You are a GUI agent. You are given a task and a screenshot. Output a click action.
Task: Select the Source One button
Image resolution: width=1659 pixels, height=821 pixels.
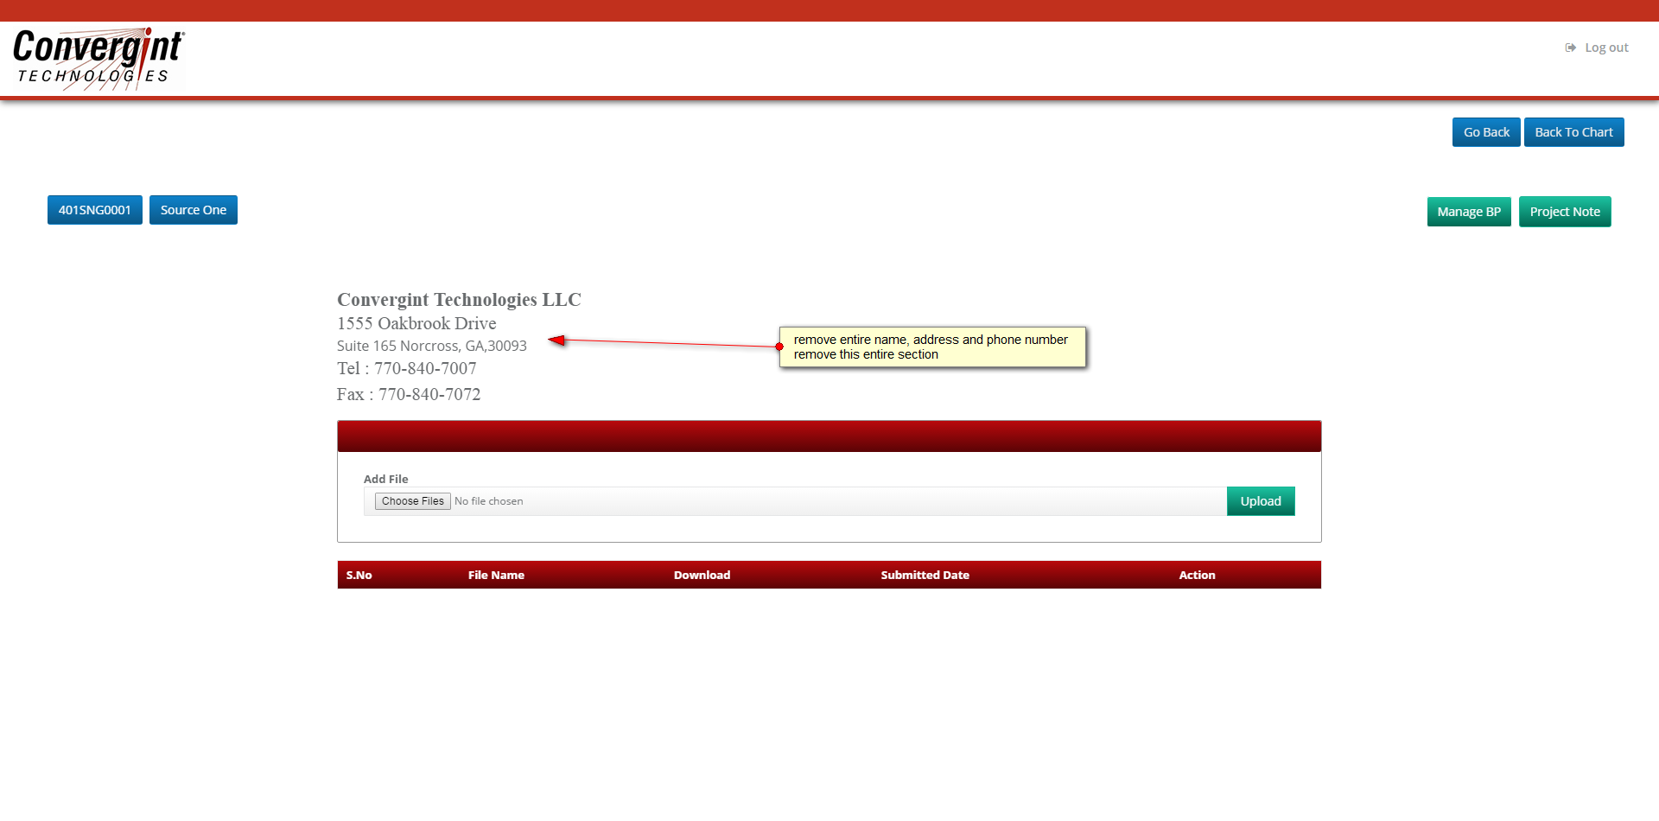point(194,210)
